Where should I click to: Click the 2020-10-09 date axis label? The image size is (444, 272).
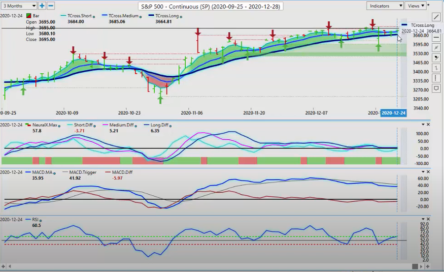pos(67,113)
